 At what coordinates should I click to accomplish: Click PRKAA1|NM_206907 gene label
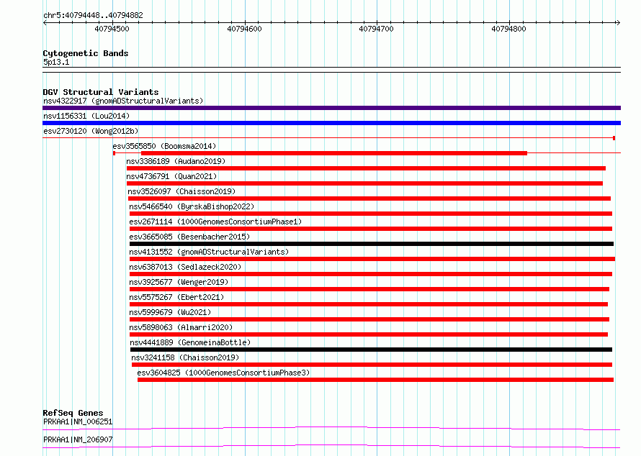click(78, 439)
